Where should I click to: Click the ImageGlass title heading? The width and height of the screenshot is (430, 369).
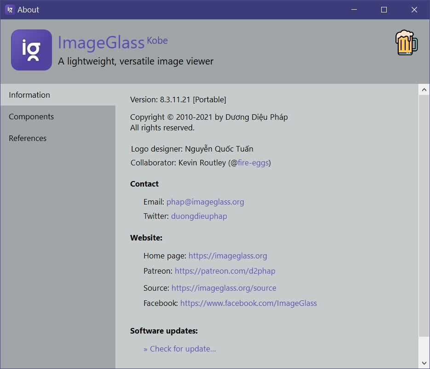pos(101,42)
